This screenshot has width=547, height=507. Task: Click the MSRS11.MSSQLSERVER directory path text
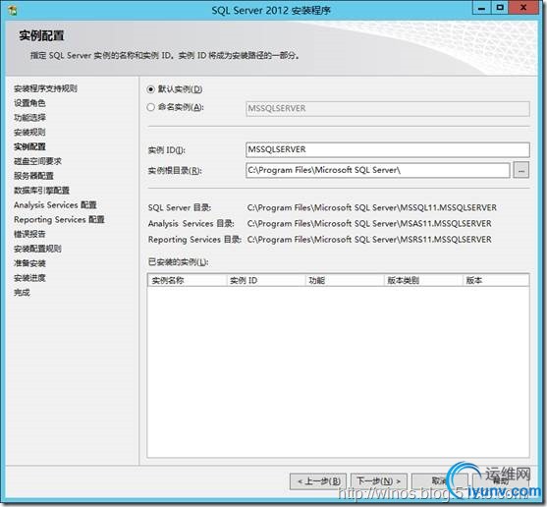369,240
